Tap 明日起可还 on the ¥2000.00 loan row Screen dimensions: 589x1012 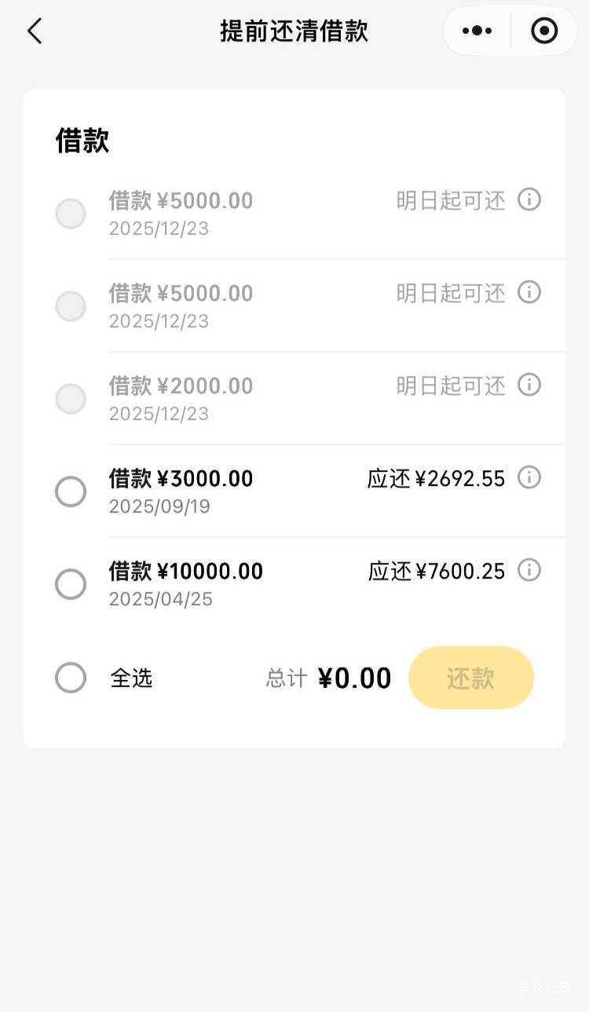pyautogui.click(x=451, y=386)
